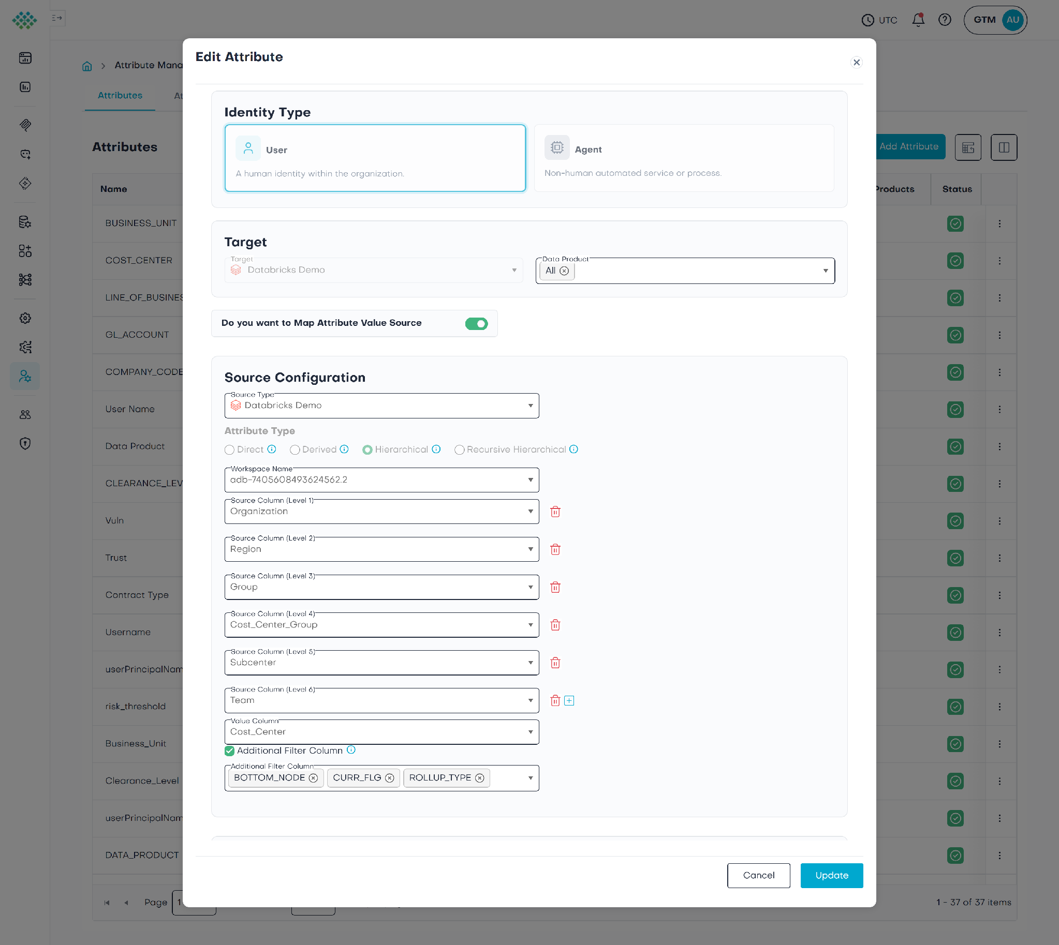Go to previous page of table
This screenshot has width=1059, height=945.
[126, 903]
